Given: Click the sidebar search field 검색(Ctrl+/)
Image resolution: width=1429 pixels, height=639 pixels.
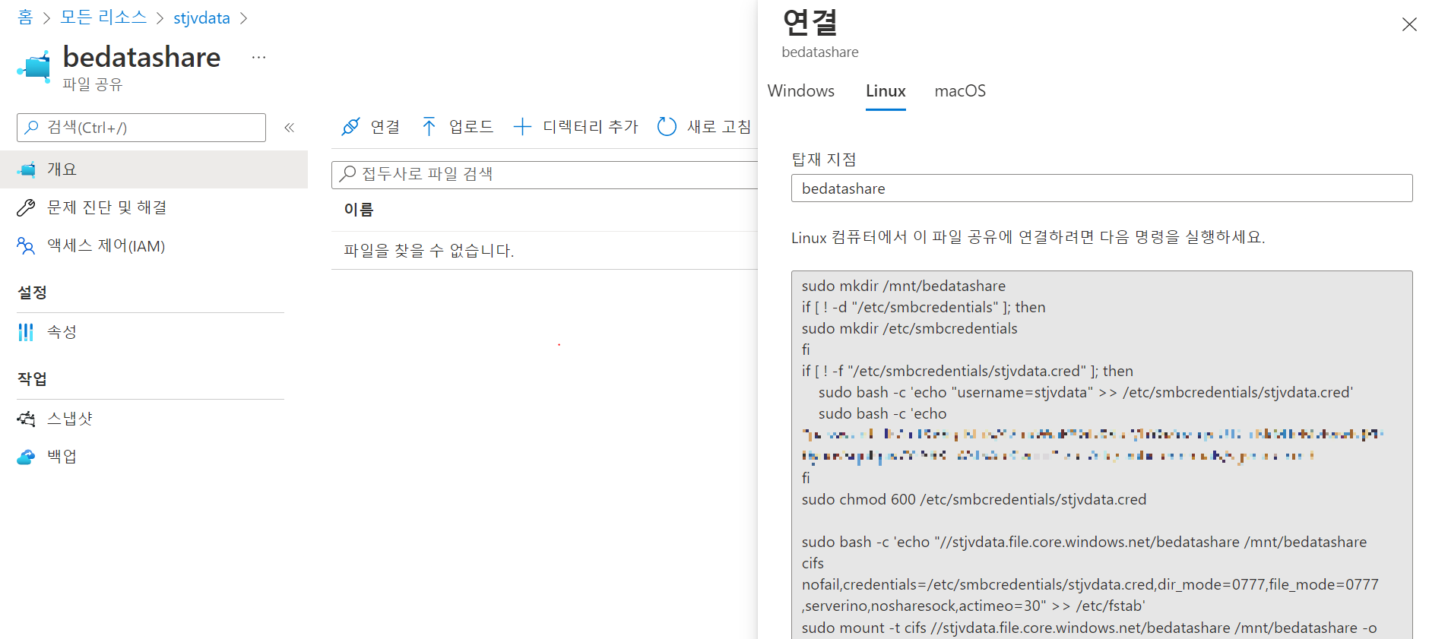Looking at the screenshot, I should click(x=141, y=128).
